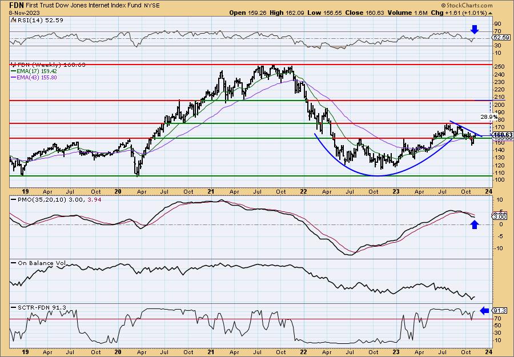Open the StockCharts.com attribution link
This screenshot has height=357, width=514.
click(x=467, y=5)
